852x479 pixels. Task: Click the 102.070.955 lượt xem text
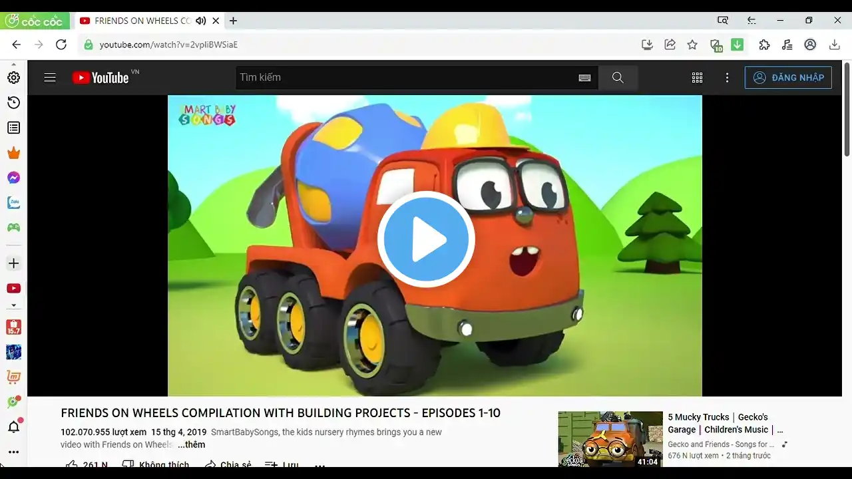pos(103,432)
